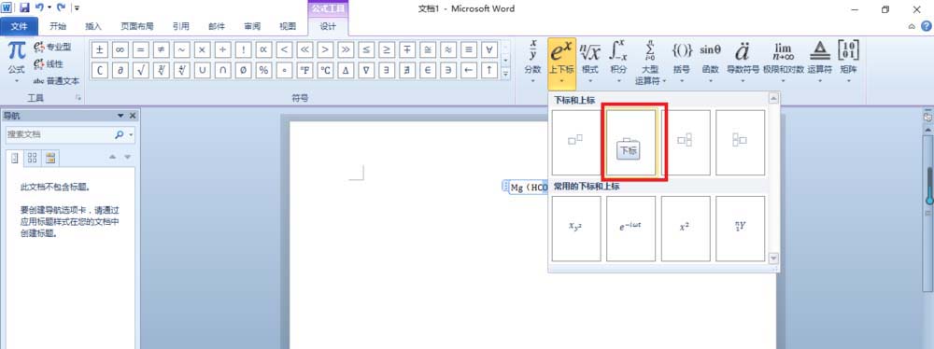Insert the identical-to ≡ symbol
The height and width of the screenshot is (349, 934).
(x=469, y=49)
